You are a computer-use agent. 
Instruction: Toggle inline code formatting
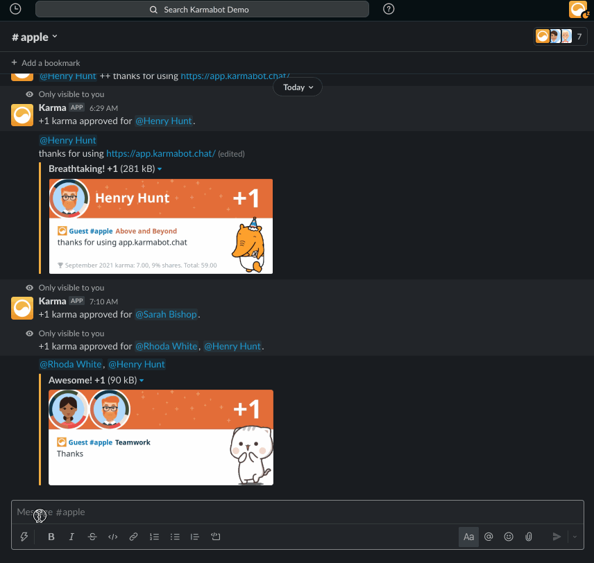point(112,537)
